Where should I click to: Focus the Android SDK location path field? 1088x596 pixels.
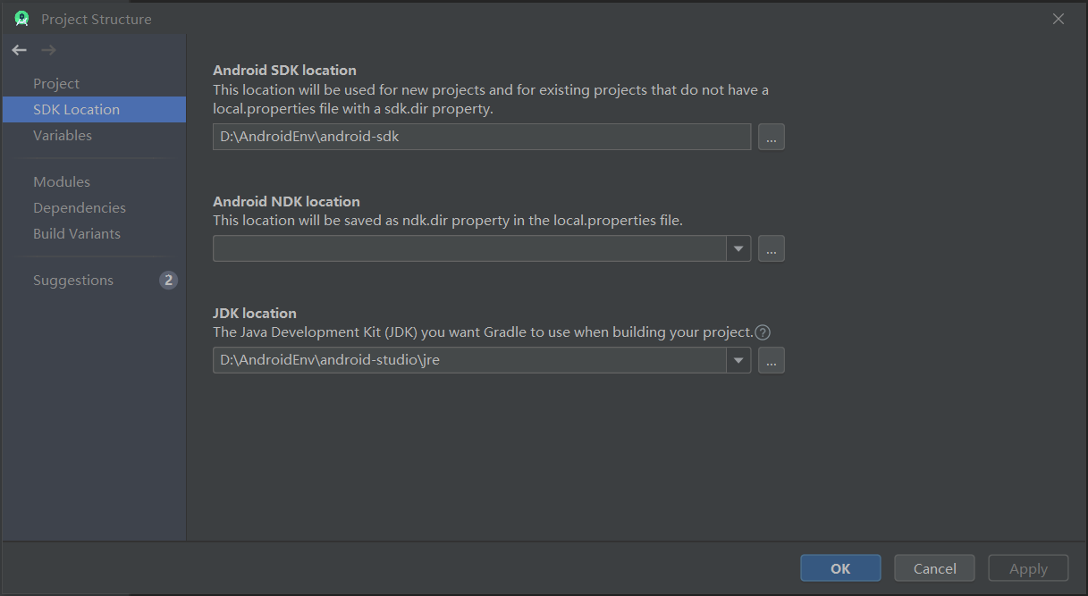(482, 137)
